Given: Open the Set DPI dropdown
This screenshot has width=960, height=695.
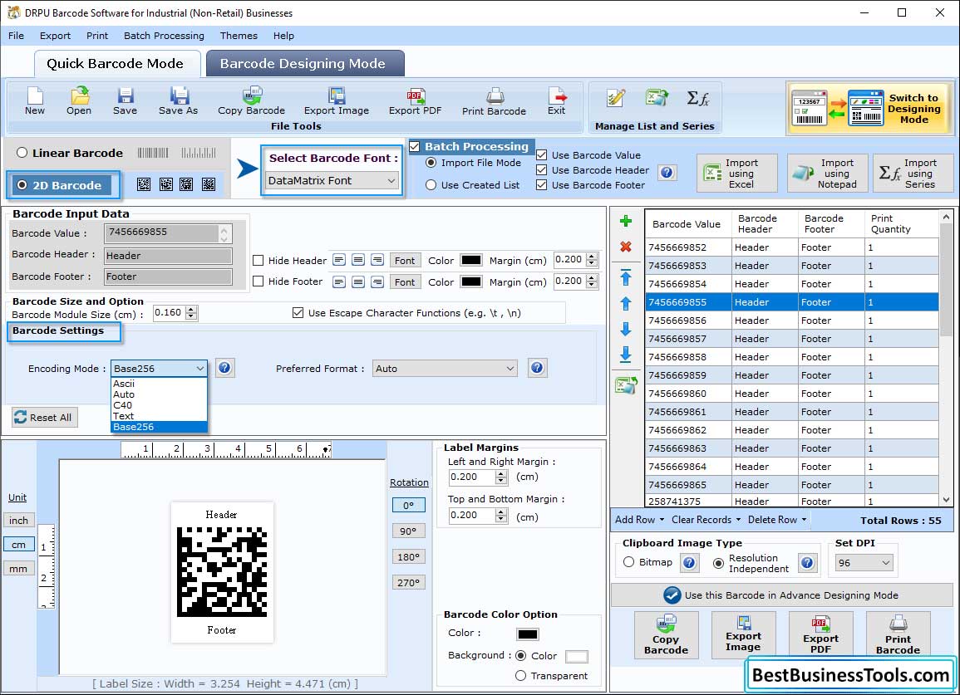Looking at the screenshot, I should click(864, 563).
